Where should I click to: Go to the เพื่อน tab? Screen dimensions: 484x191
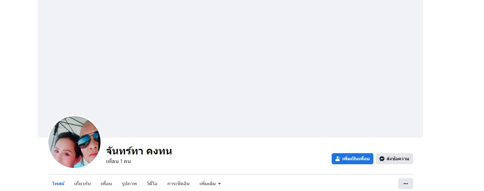click(106, 184)
